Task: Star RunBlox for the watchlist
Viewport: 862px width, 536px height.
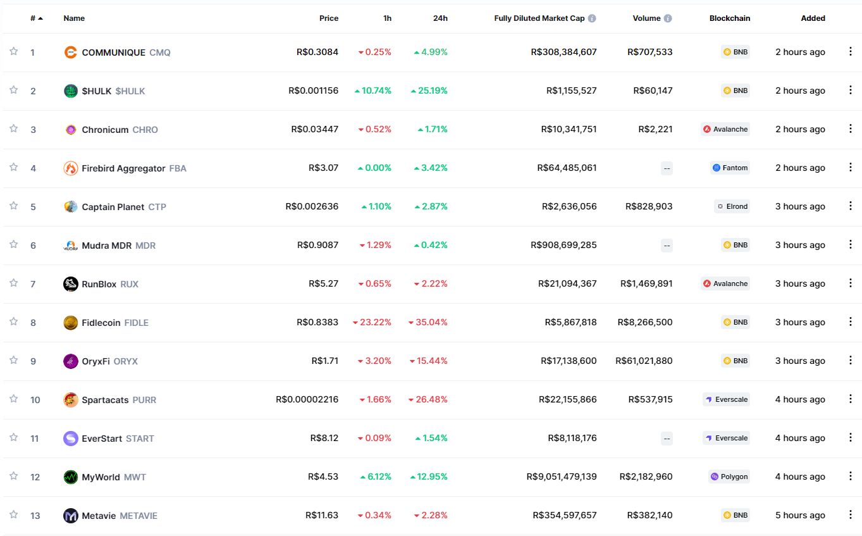Action: click(x=13, y=283)
